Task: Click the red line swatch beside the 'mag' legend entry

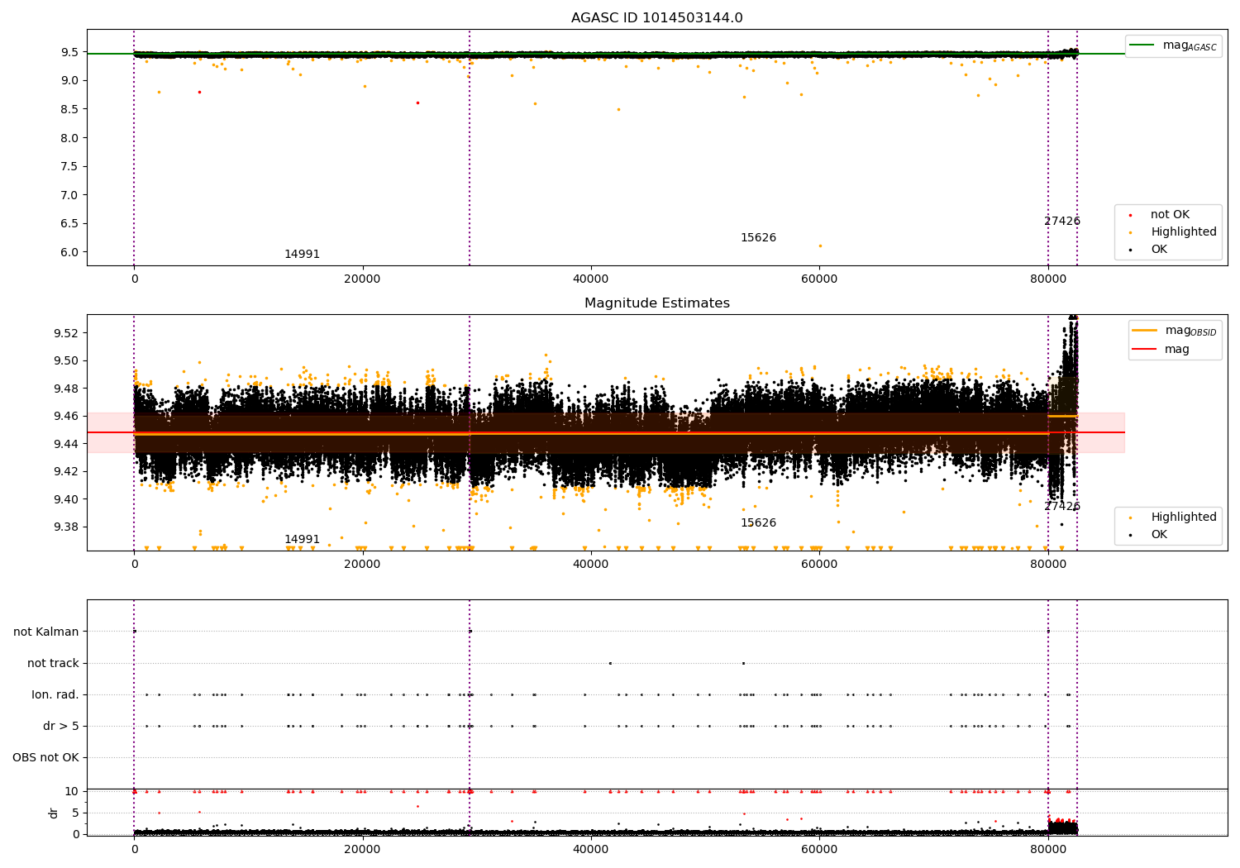Action: [x=1145, y=350]
